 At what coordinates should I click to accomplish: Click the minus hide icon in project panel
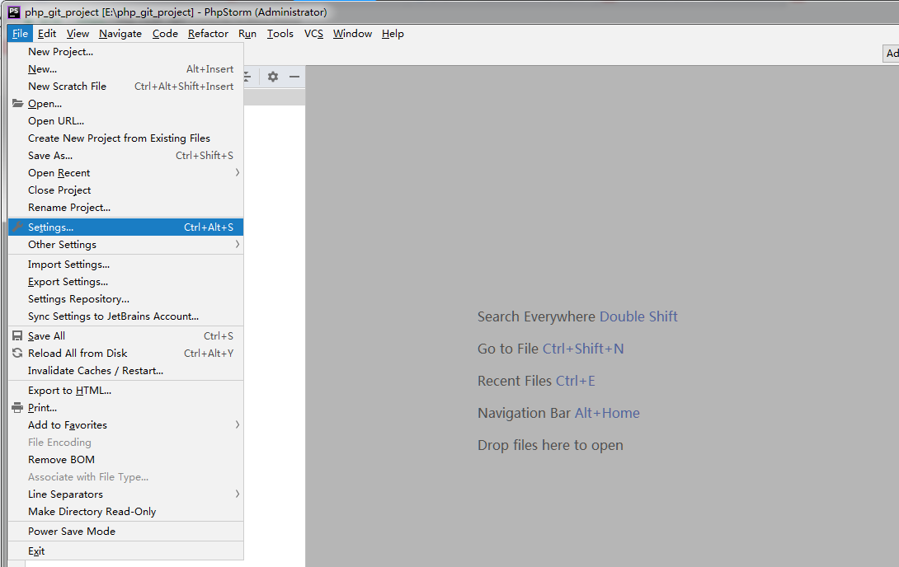(x=294, y=76)
